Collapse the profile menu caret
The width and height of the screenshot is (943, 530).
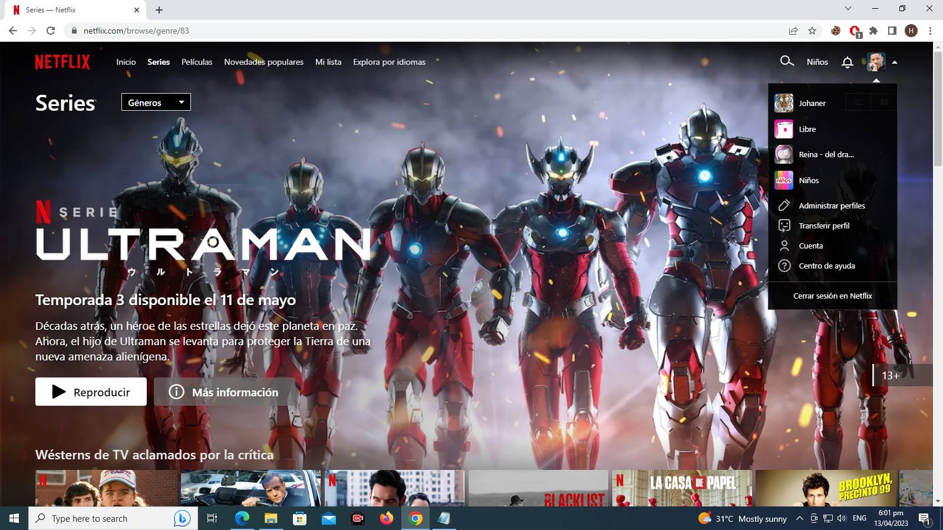tap(895, 62)
